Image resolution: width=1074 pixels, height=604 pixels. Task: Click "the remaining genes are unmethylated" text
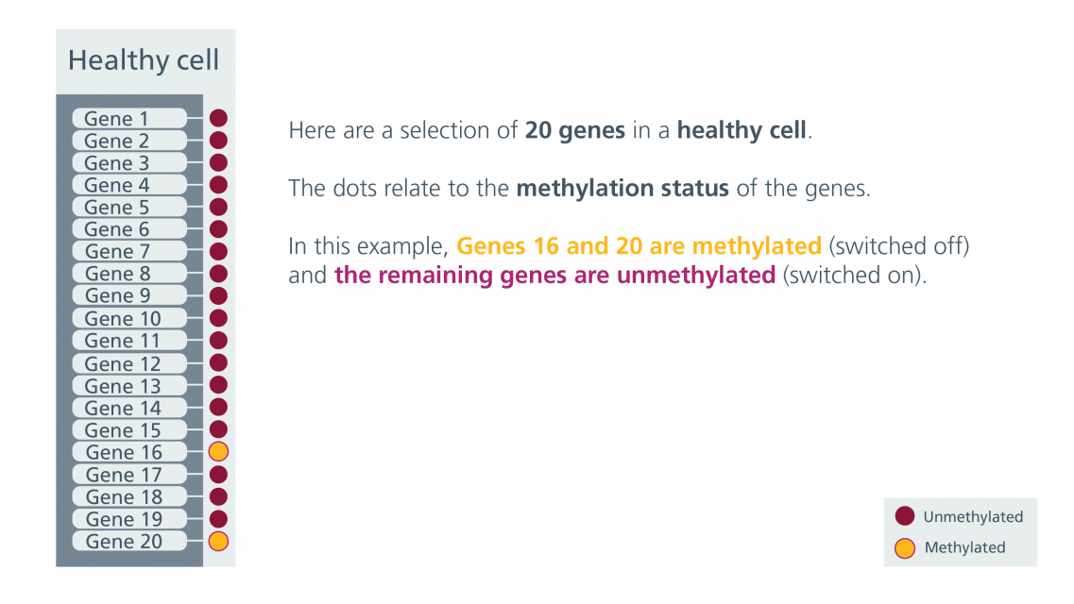555,277
